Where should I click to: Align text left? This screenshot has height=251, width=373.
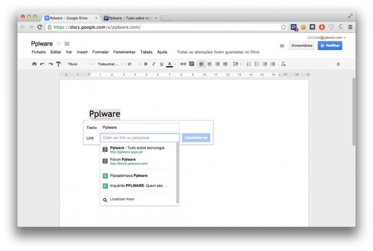[x=201, y=64]
